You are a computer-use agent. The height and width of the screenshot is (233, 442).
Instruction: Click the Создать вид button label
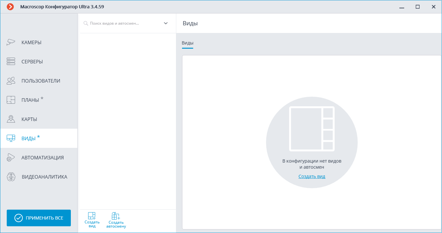point(92,224)
